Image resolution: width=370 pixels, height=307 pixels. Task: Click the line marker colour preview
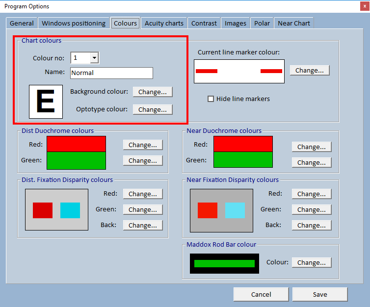(x=239, y=71)
